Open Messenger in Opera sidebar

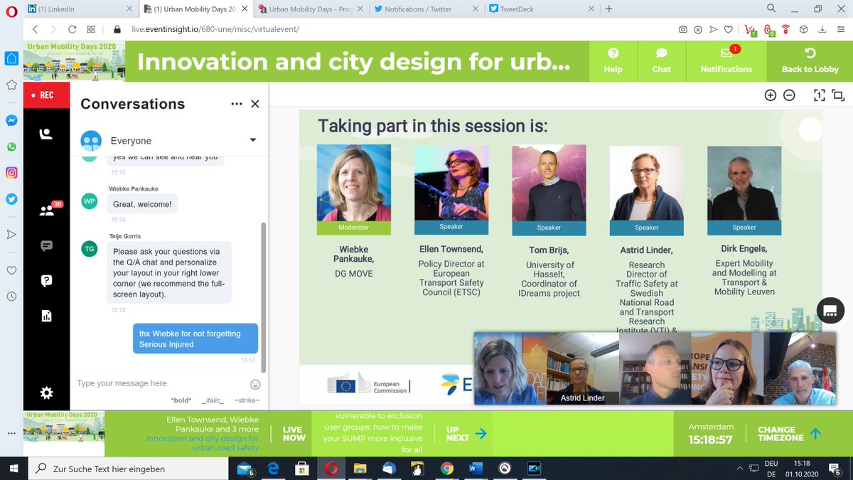point(11,121)
